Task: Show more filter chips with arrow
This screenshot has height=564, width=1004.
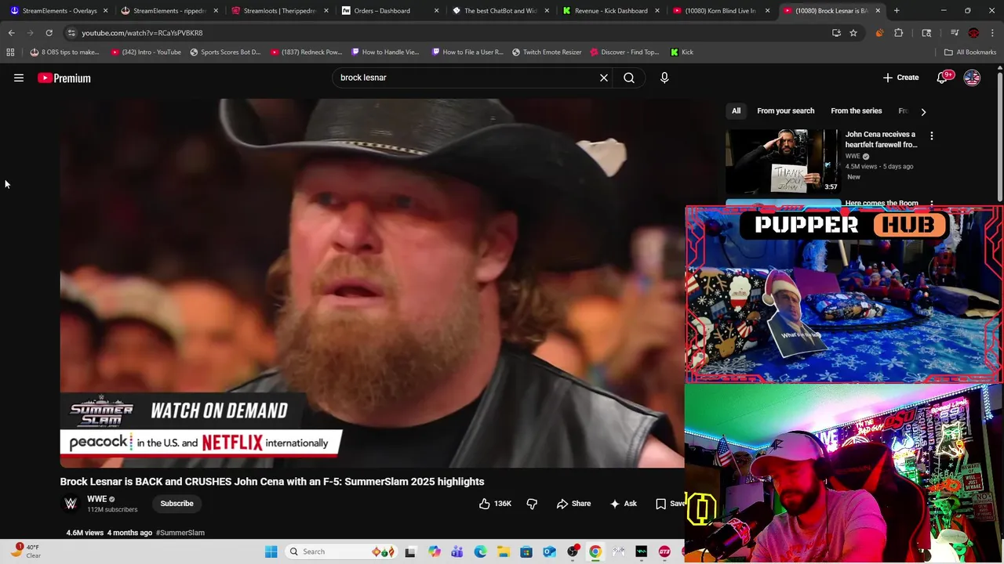Action: tap(923, 111)
